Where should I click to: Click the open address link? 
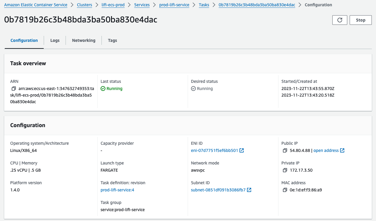click(326, 150)
